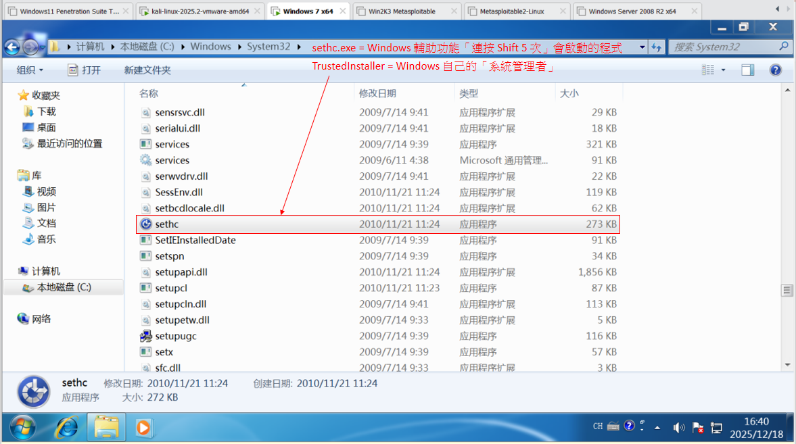Click the search magnifier icon

[x=783, y=47]
